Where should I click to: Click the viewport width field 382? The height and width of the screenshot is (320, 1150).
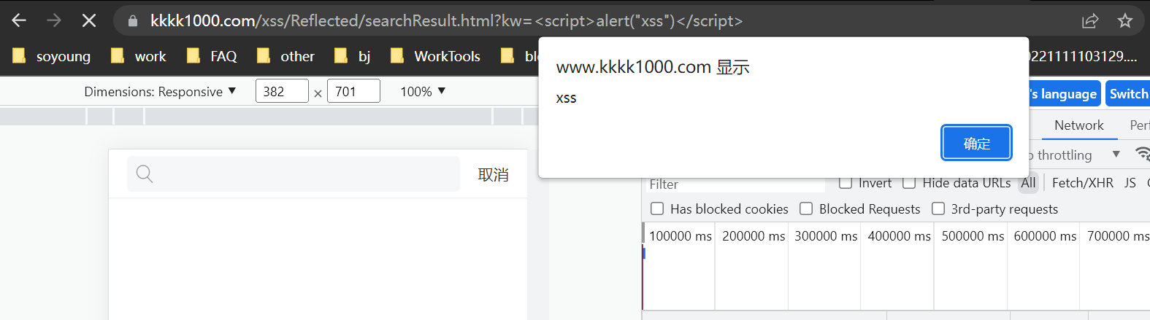pyautogui.click(x=282, y=91)
